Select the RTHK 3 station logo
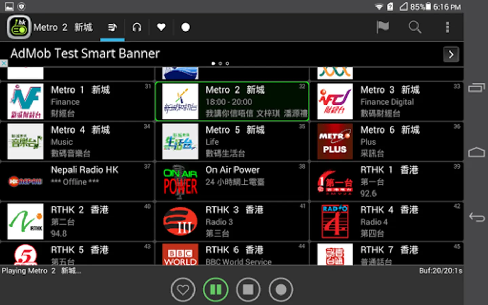The image size is (488, 305). pyautogui.click(x=180, y=221)
